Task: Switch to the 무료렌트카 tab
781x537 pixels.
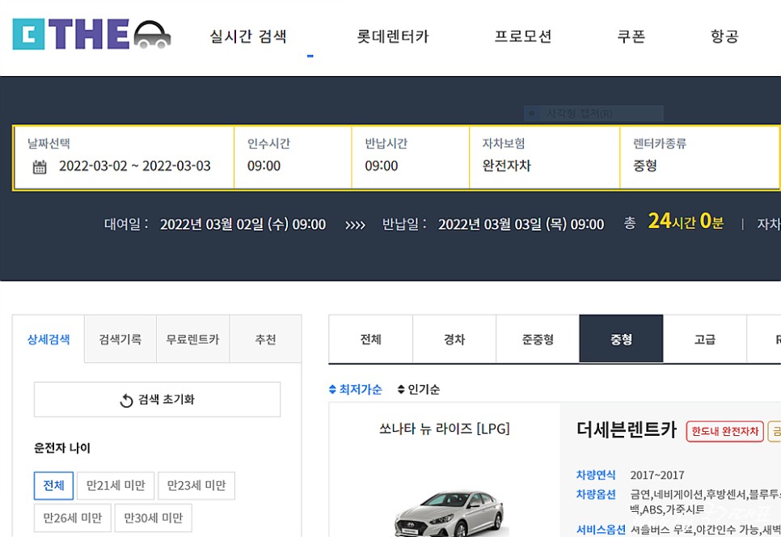Action: click(x=192, y=339)
